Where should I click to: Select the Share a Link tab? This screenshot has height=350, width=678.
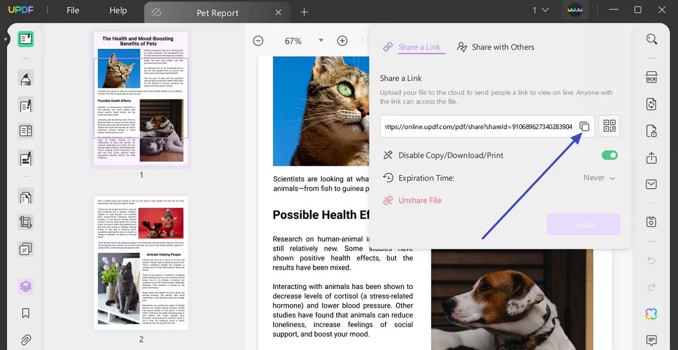pos(414,47)
